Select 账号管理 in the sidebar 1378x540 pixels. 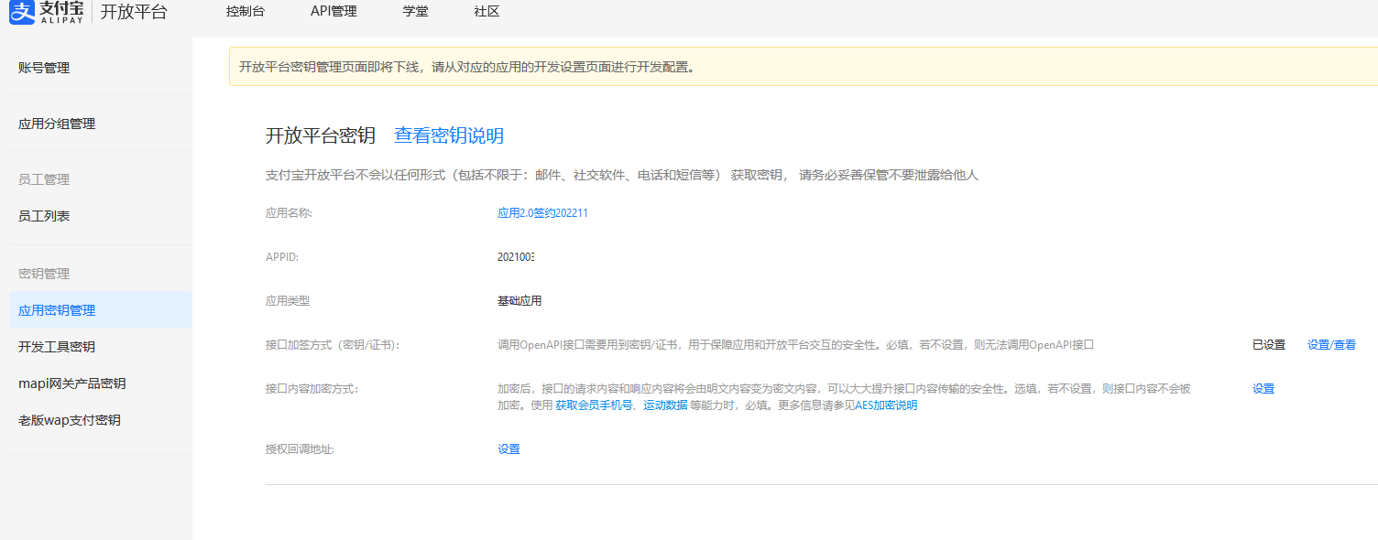point(44,68)
